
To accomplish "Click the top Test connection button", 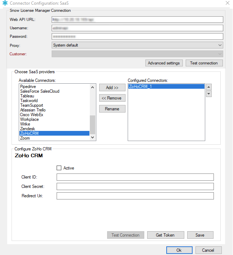I will click(204, 63).
